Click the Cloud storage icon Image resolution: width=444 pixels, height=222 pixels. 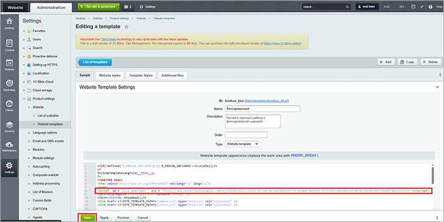(x=29, y=90)
